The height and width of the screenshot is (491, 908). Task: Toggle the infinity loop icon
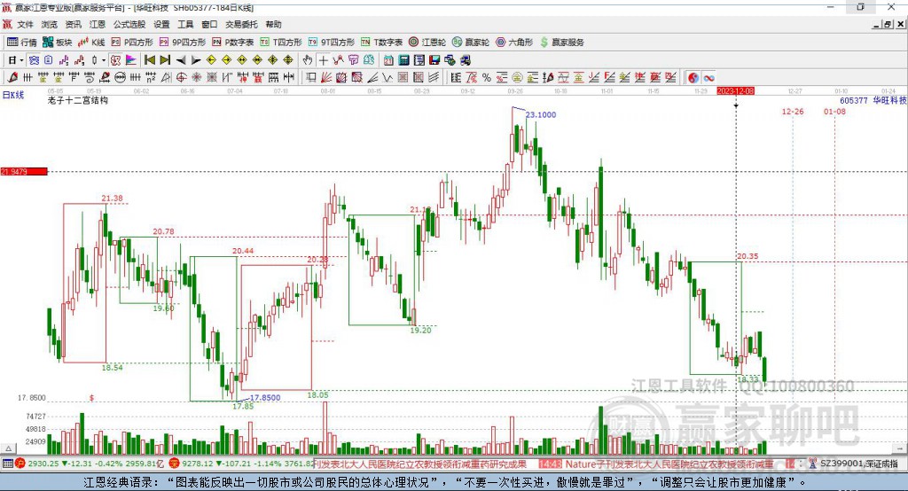[x=708, y=78]
